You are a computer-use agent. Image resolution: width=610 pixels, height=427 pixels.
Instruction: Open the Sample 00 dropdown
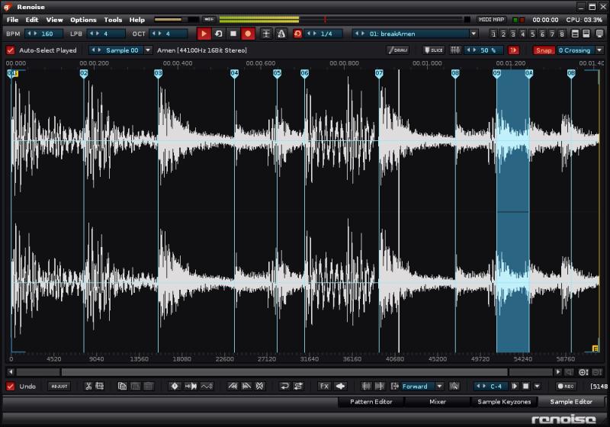[x=148, y=50]
